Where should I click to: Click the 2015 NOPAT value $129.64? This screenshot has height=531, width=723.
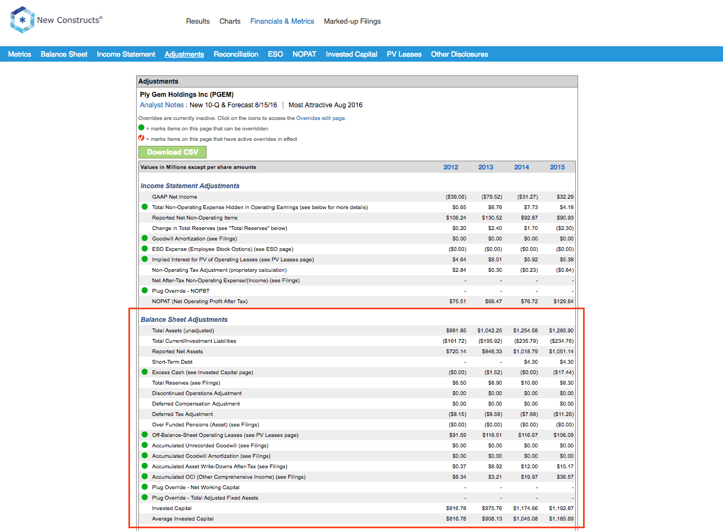[563, 302]
